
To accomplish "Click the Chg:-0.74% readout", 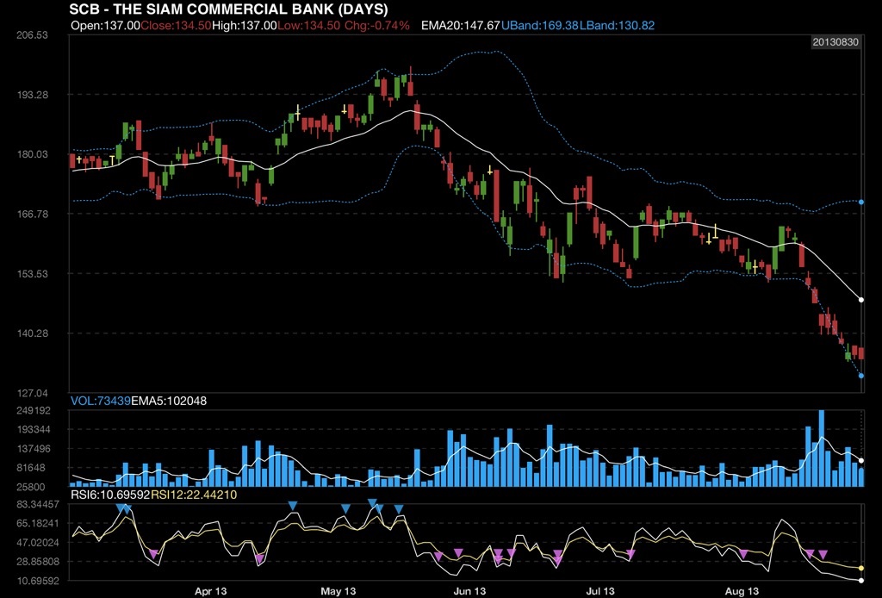I will (x=377, y=25).
